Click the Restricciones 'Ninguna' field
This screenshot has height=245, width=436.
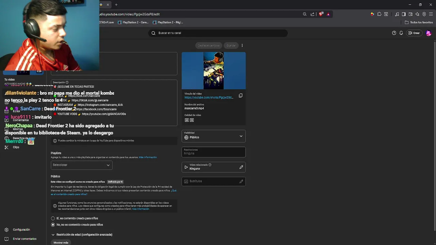(214, 152)
